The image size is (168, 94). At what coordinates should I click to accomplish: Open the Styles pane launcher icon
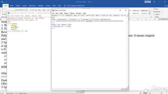pyautogui.click(x=151, y=17)
